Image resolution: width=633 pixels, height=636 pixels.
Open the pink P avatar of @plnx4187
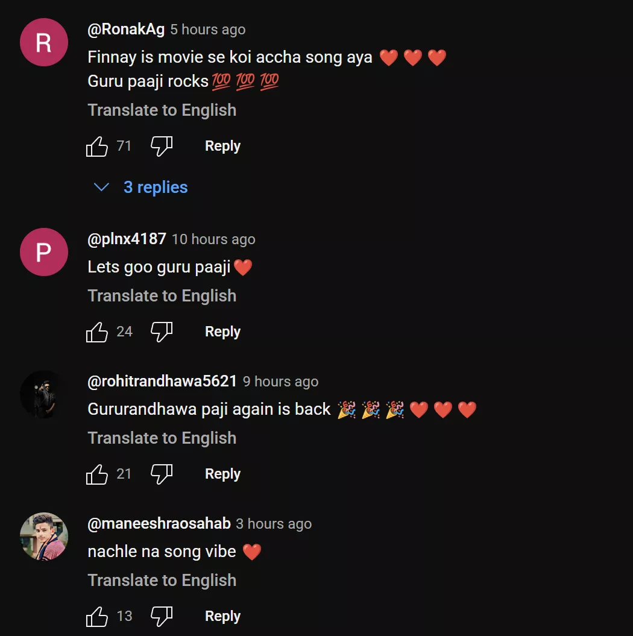click(x=43, y=252)
